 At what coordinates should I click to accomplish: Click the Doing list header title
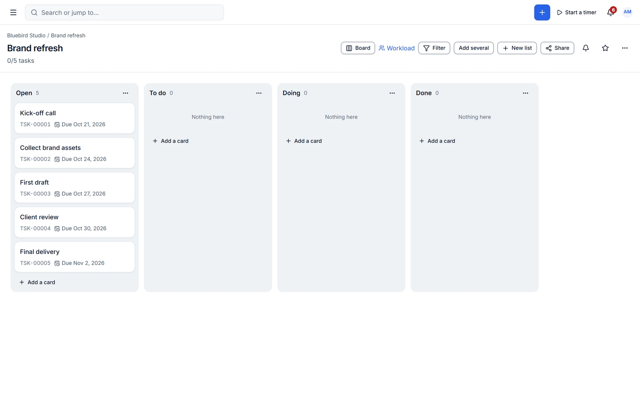pyautogui.click(x=291, y=93)
